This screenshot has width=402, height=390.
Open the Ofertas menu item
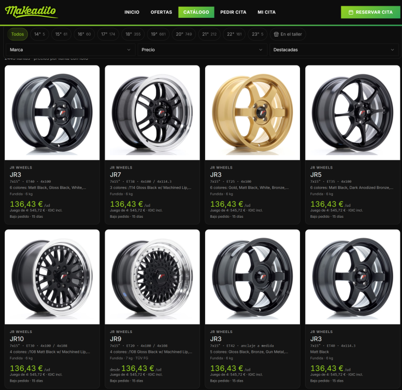(x=161, y=12)
